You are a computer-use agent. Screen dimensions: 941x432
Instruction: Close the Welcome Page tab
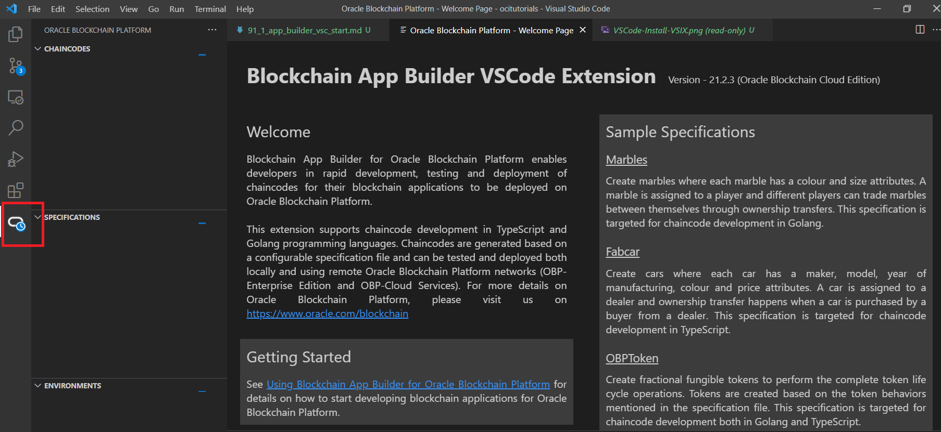click(x=583, y=30)
